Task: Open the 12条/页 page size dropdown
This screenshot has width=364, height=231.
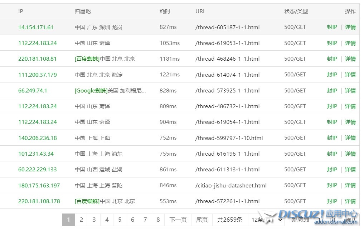Action: click(267, 220)
